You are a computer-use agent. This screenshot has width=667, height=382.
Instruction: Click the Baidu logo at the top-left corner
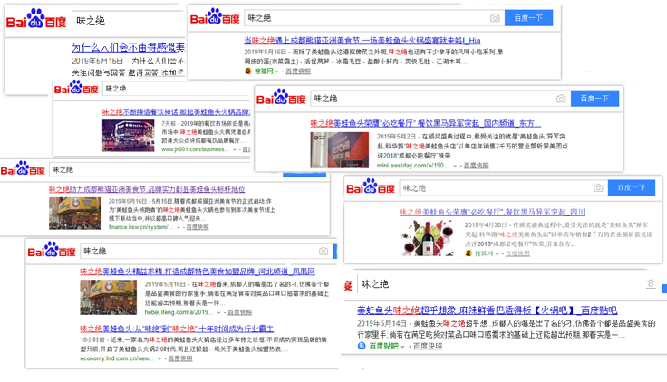point(36,22)
